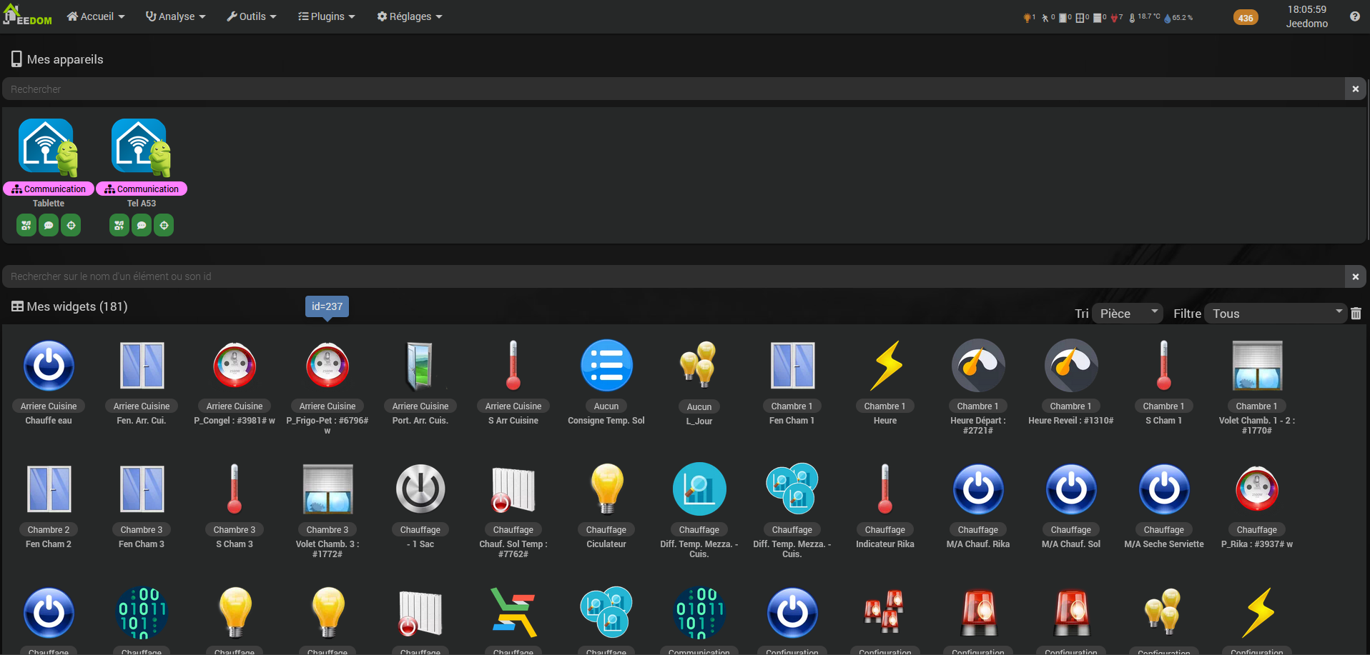Image resolution: width=1370 pixels, height=655 pixels.
Task: Select the Tablette communication device icon
Action: point(48,147)
